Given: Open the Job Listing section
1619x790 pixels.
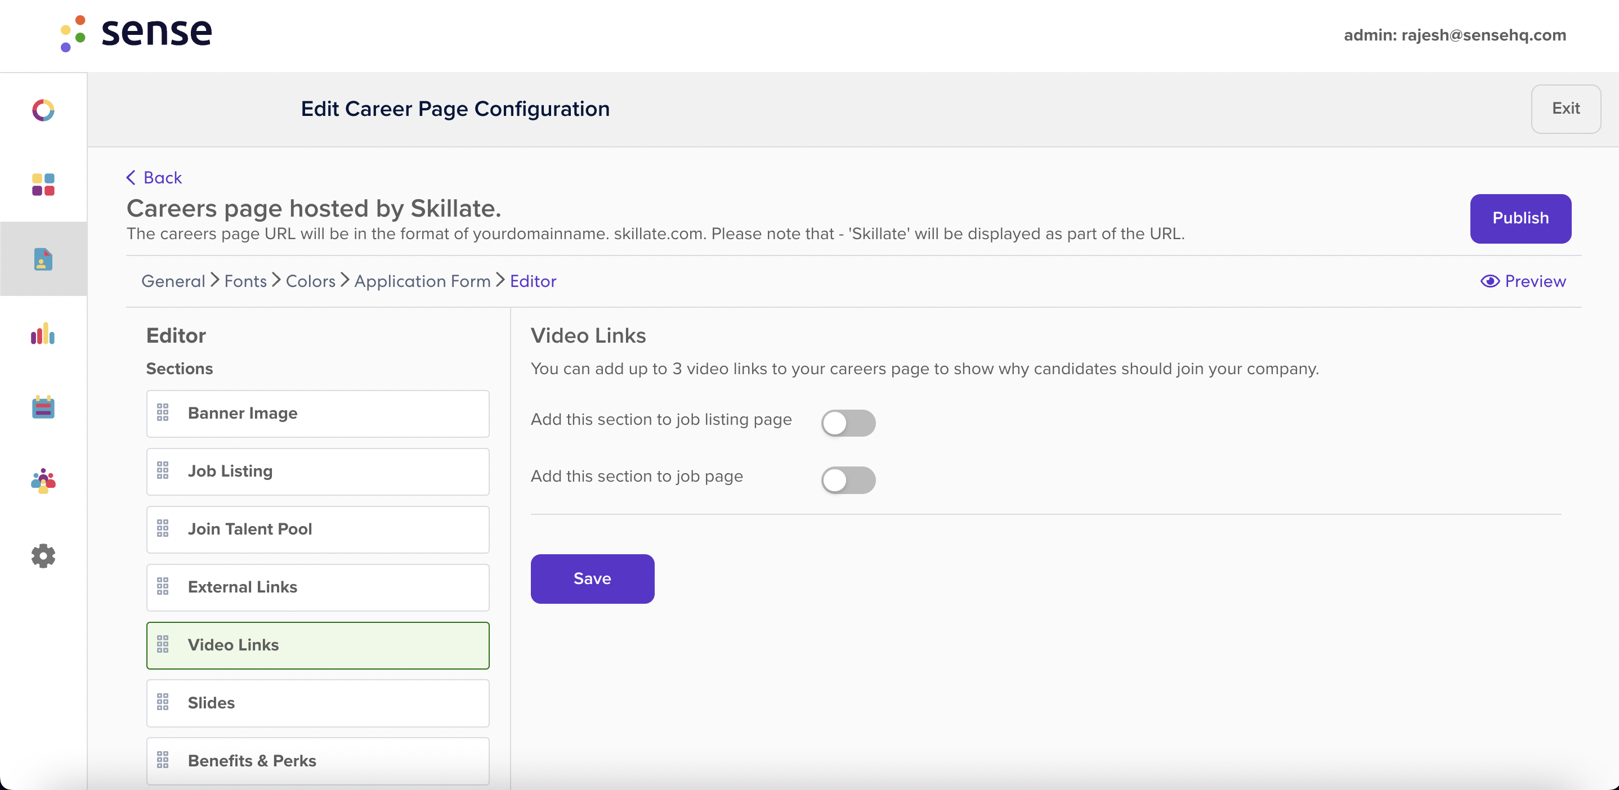Looking at the screenshot, I should point(317,472).
